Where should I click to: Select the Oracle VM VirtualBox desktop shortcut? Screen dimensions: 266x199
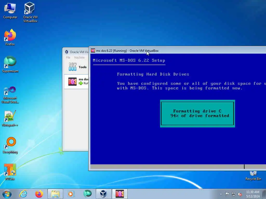click(30, 12)
